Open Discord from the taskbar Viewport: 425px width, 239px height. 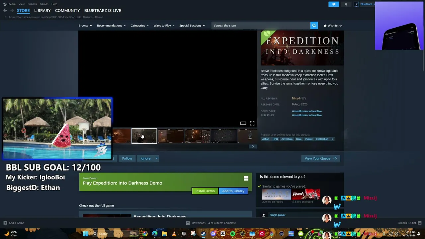point(213,234)
